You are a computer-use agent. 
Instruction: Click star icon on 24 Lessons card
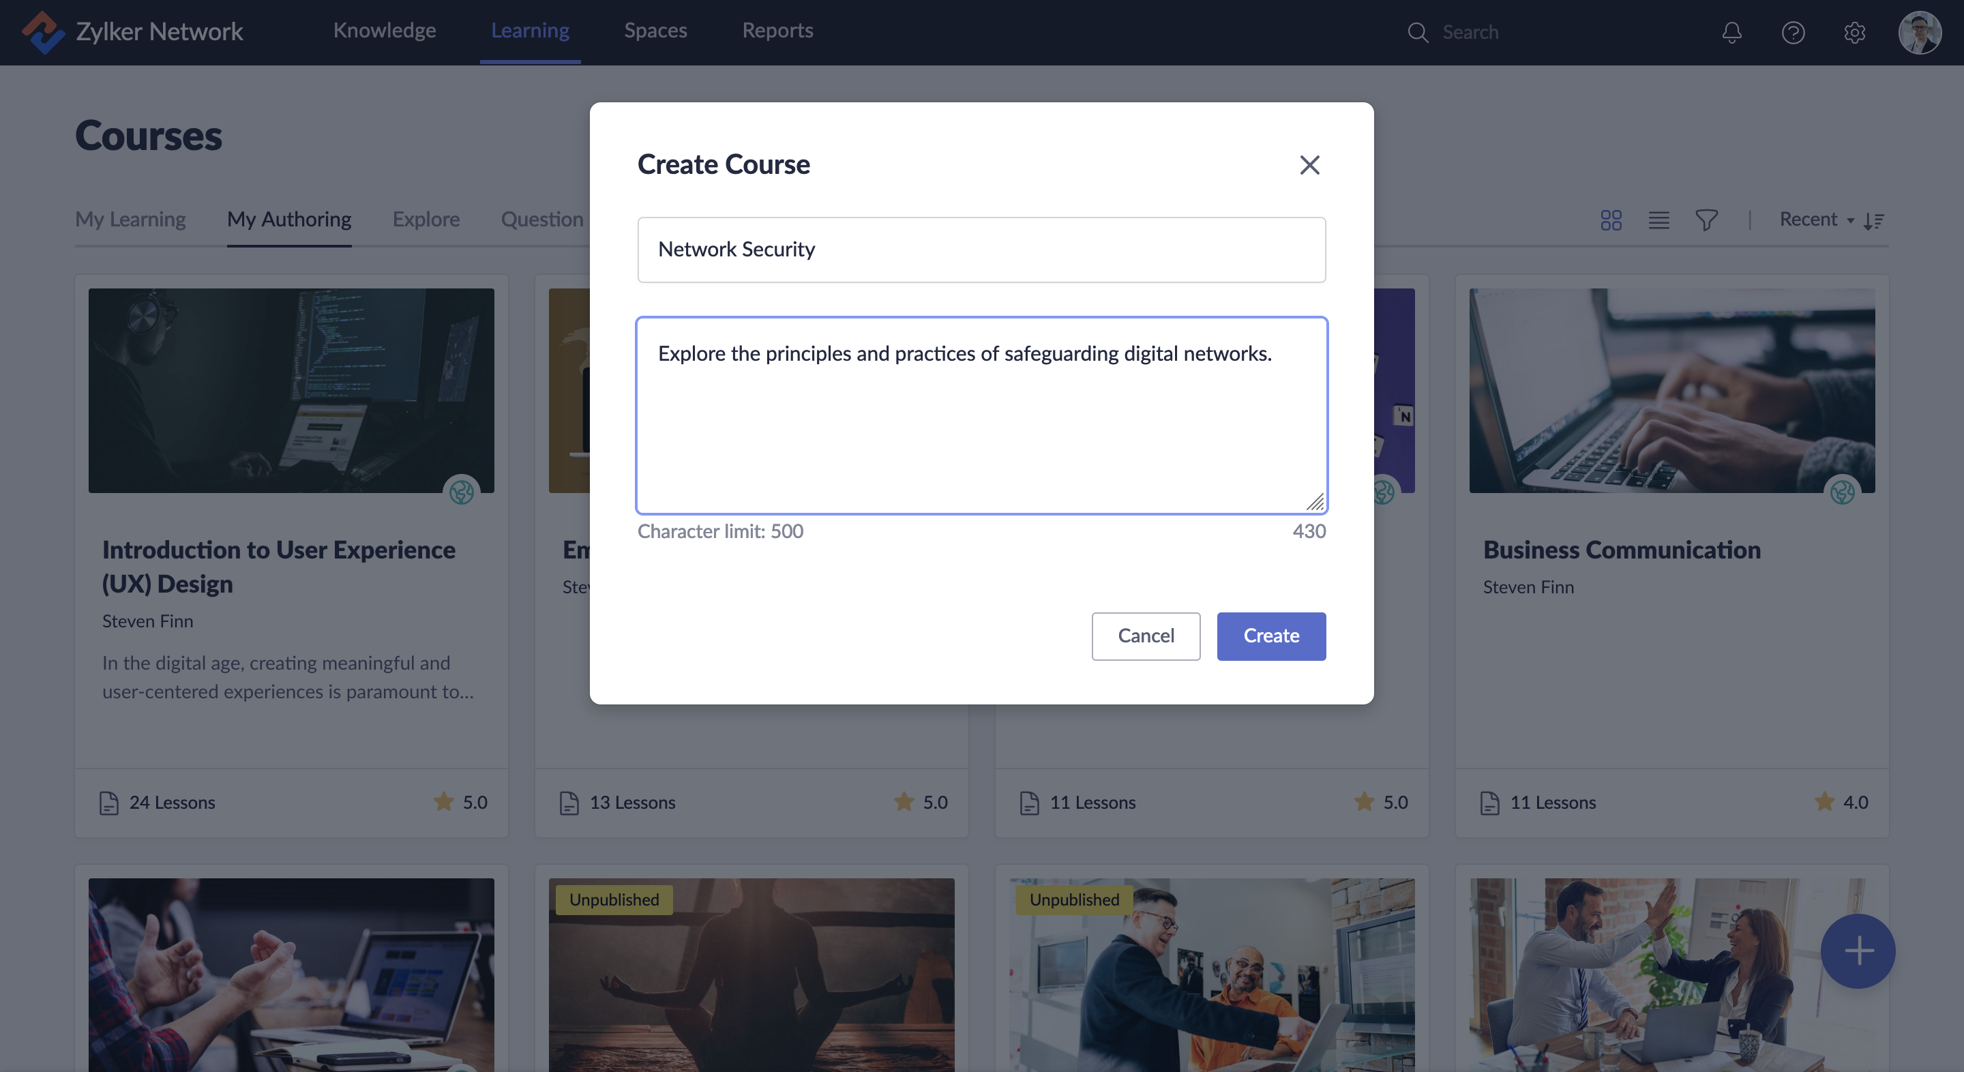[x=443, y=801]
